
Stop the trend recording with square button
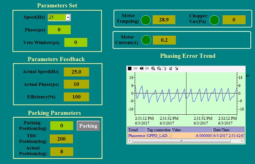click(x=130, y=68)
